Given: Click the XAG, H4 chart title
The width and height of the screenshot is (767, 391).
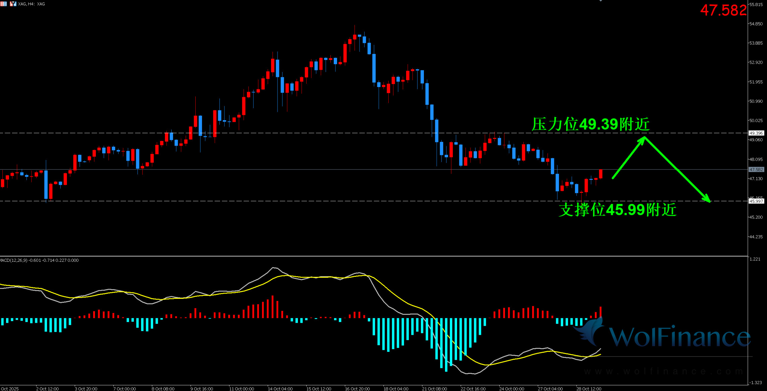Looking at the screenshot, I should (31, 4).
